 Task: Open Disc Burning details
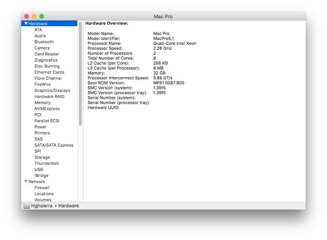point(47,66)
